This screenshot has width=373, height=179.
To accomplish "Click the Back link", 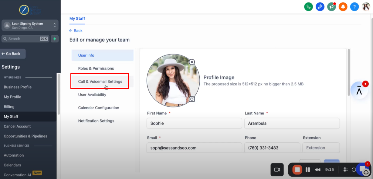I will click(x=76, y=31).
